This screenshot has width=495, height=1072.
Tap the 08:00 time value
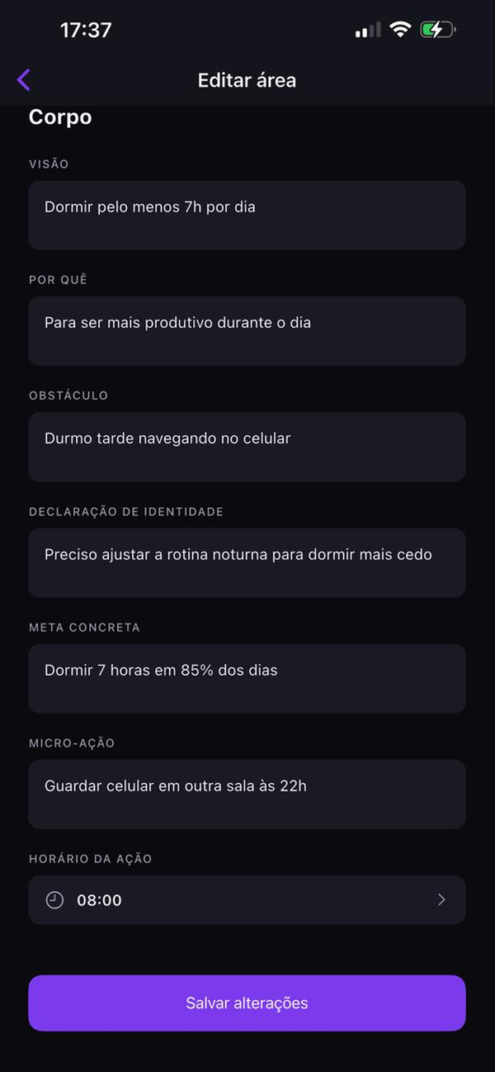pos(99,900)
